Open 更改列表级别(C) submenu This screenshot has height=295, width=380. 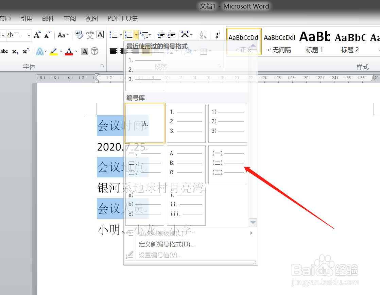[190, 233]
